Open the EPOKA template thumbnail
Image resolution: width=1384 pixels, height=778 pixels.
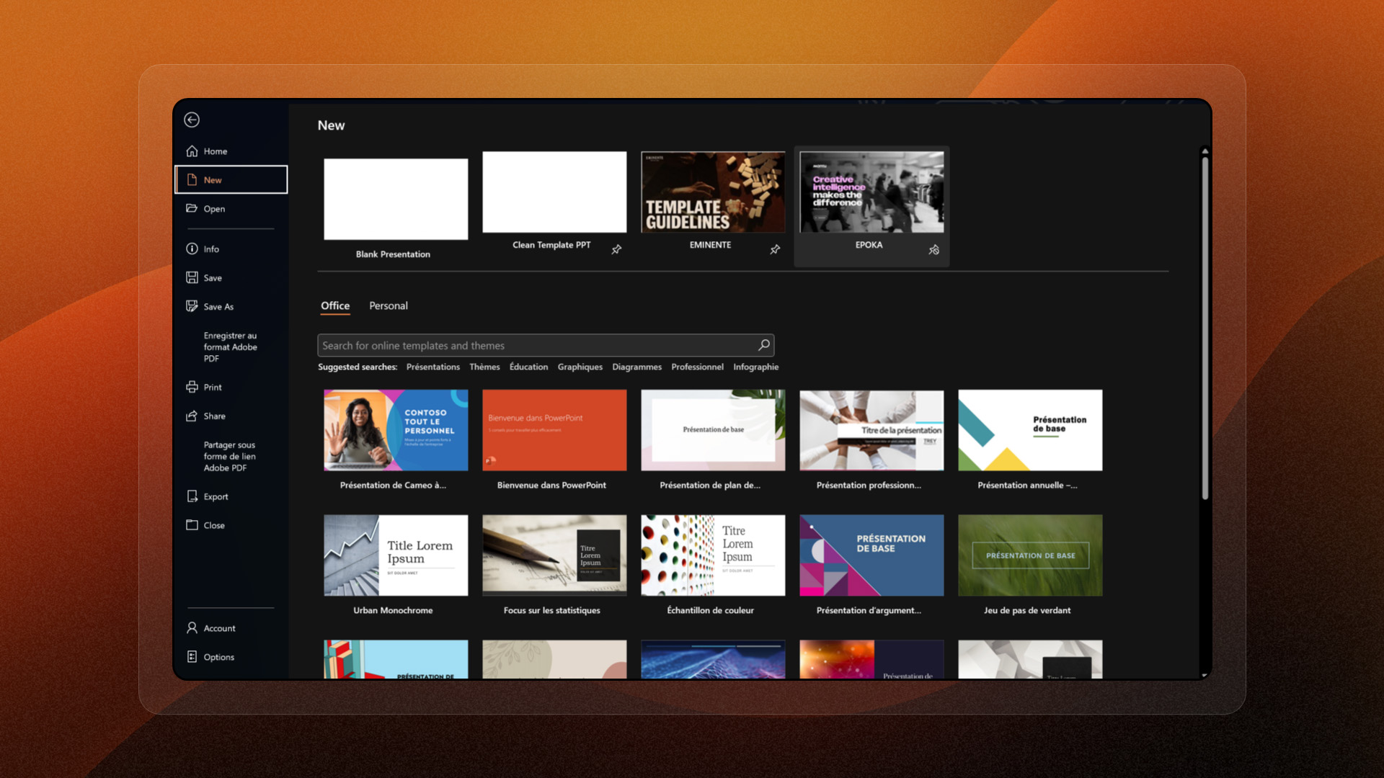click(871, 192)
